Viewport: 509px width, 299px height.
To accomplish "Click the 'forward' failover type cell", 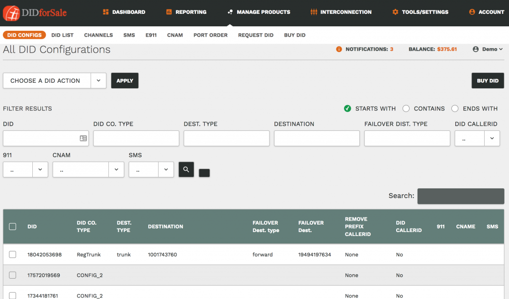I will (262, 254).
